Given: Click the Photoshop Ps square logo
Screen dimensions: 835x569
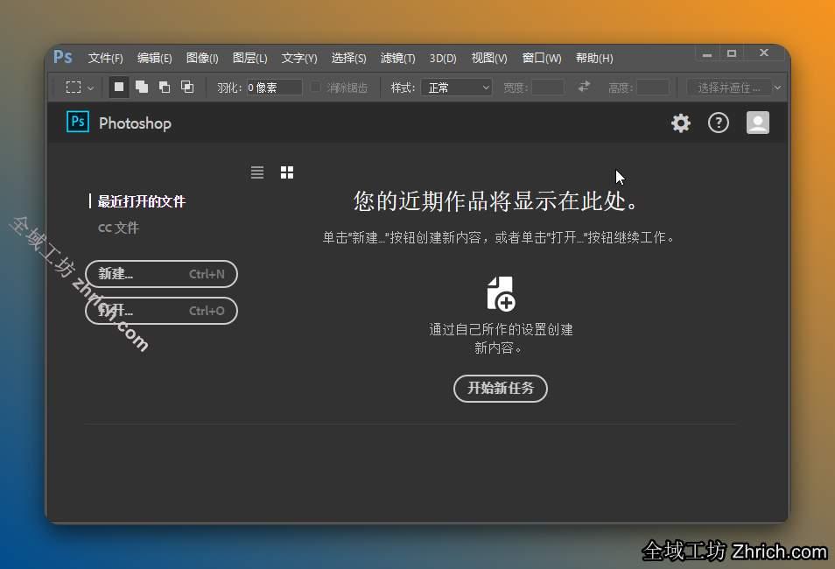Looking at the screenshot, I should point(78,122).
